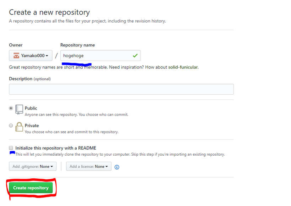Click the Create a new repository heading

pyautogui.click(x=49, y=12)
